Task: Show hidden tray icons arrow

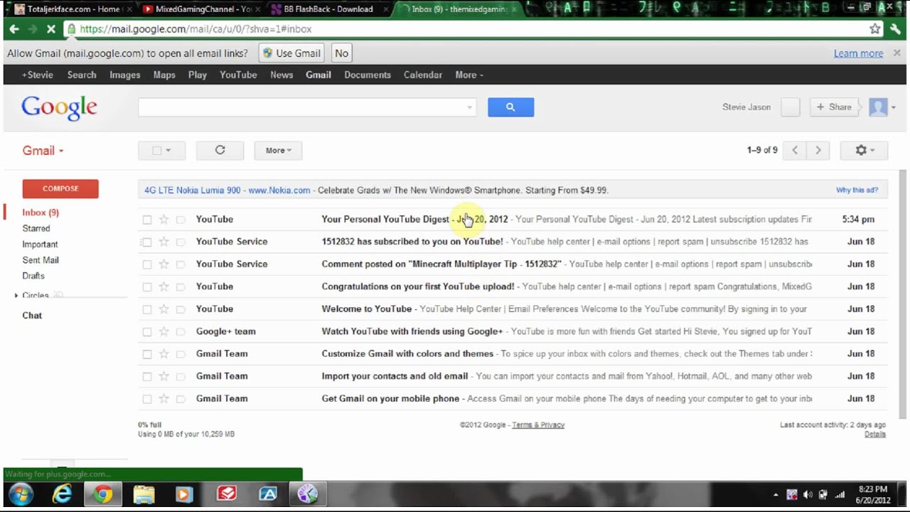Action: pyautogui.click(x=776, y=495)
